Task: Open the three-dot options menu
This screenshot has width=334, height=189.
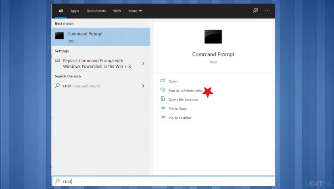Action: point(267,10)
